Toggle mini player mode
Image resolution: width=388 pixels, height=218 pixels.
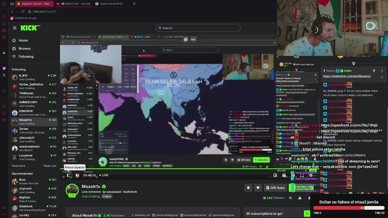pyautogui.click(x=275, y=175)
